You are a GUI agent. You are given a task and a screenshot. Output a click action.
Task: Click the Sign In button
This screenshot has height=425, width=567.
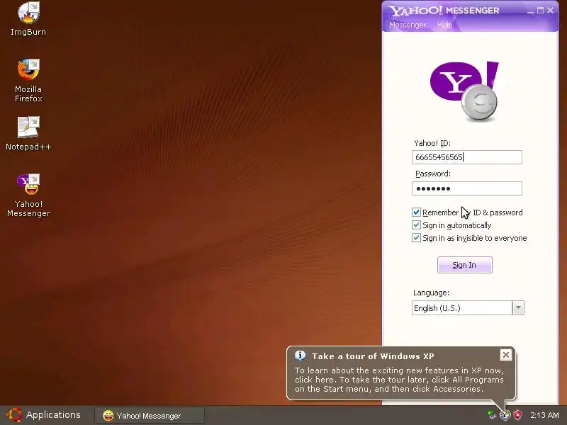(465, 265)
